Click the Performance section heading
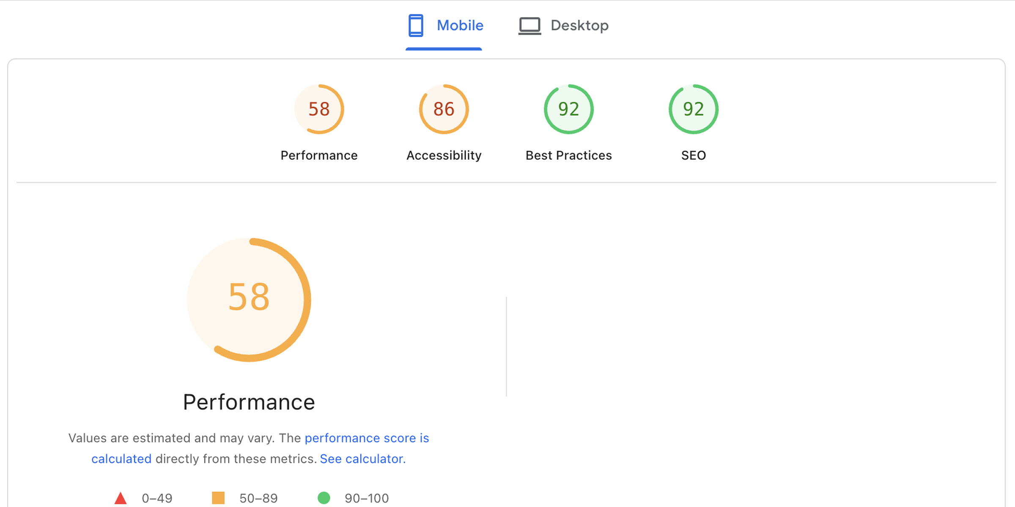 248,402
